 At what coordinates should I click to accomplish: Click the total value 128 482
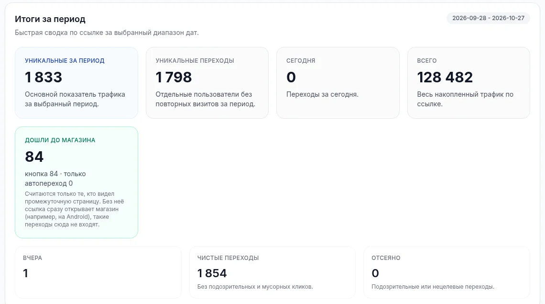pos(445,77)
